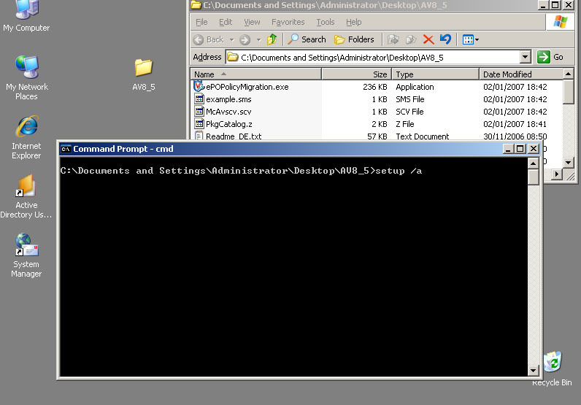Open the Back history dropdown arrow

(x=231, y=39)
